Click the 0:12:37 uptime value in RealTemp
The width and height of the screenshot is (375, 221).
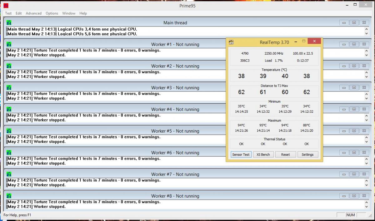[303, 61]
